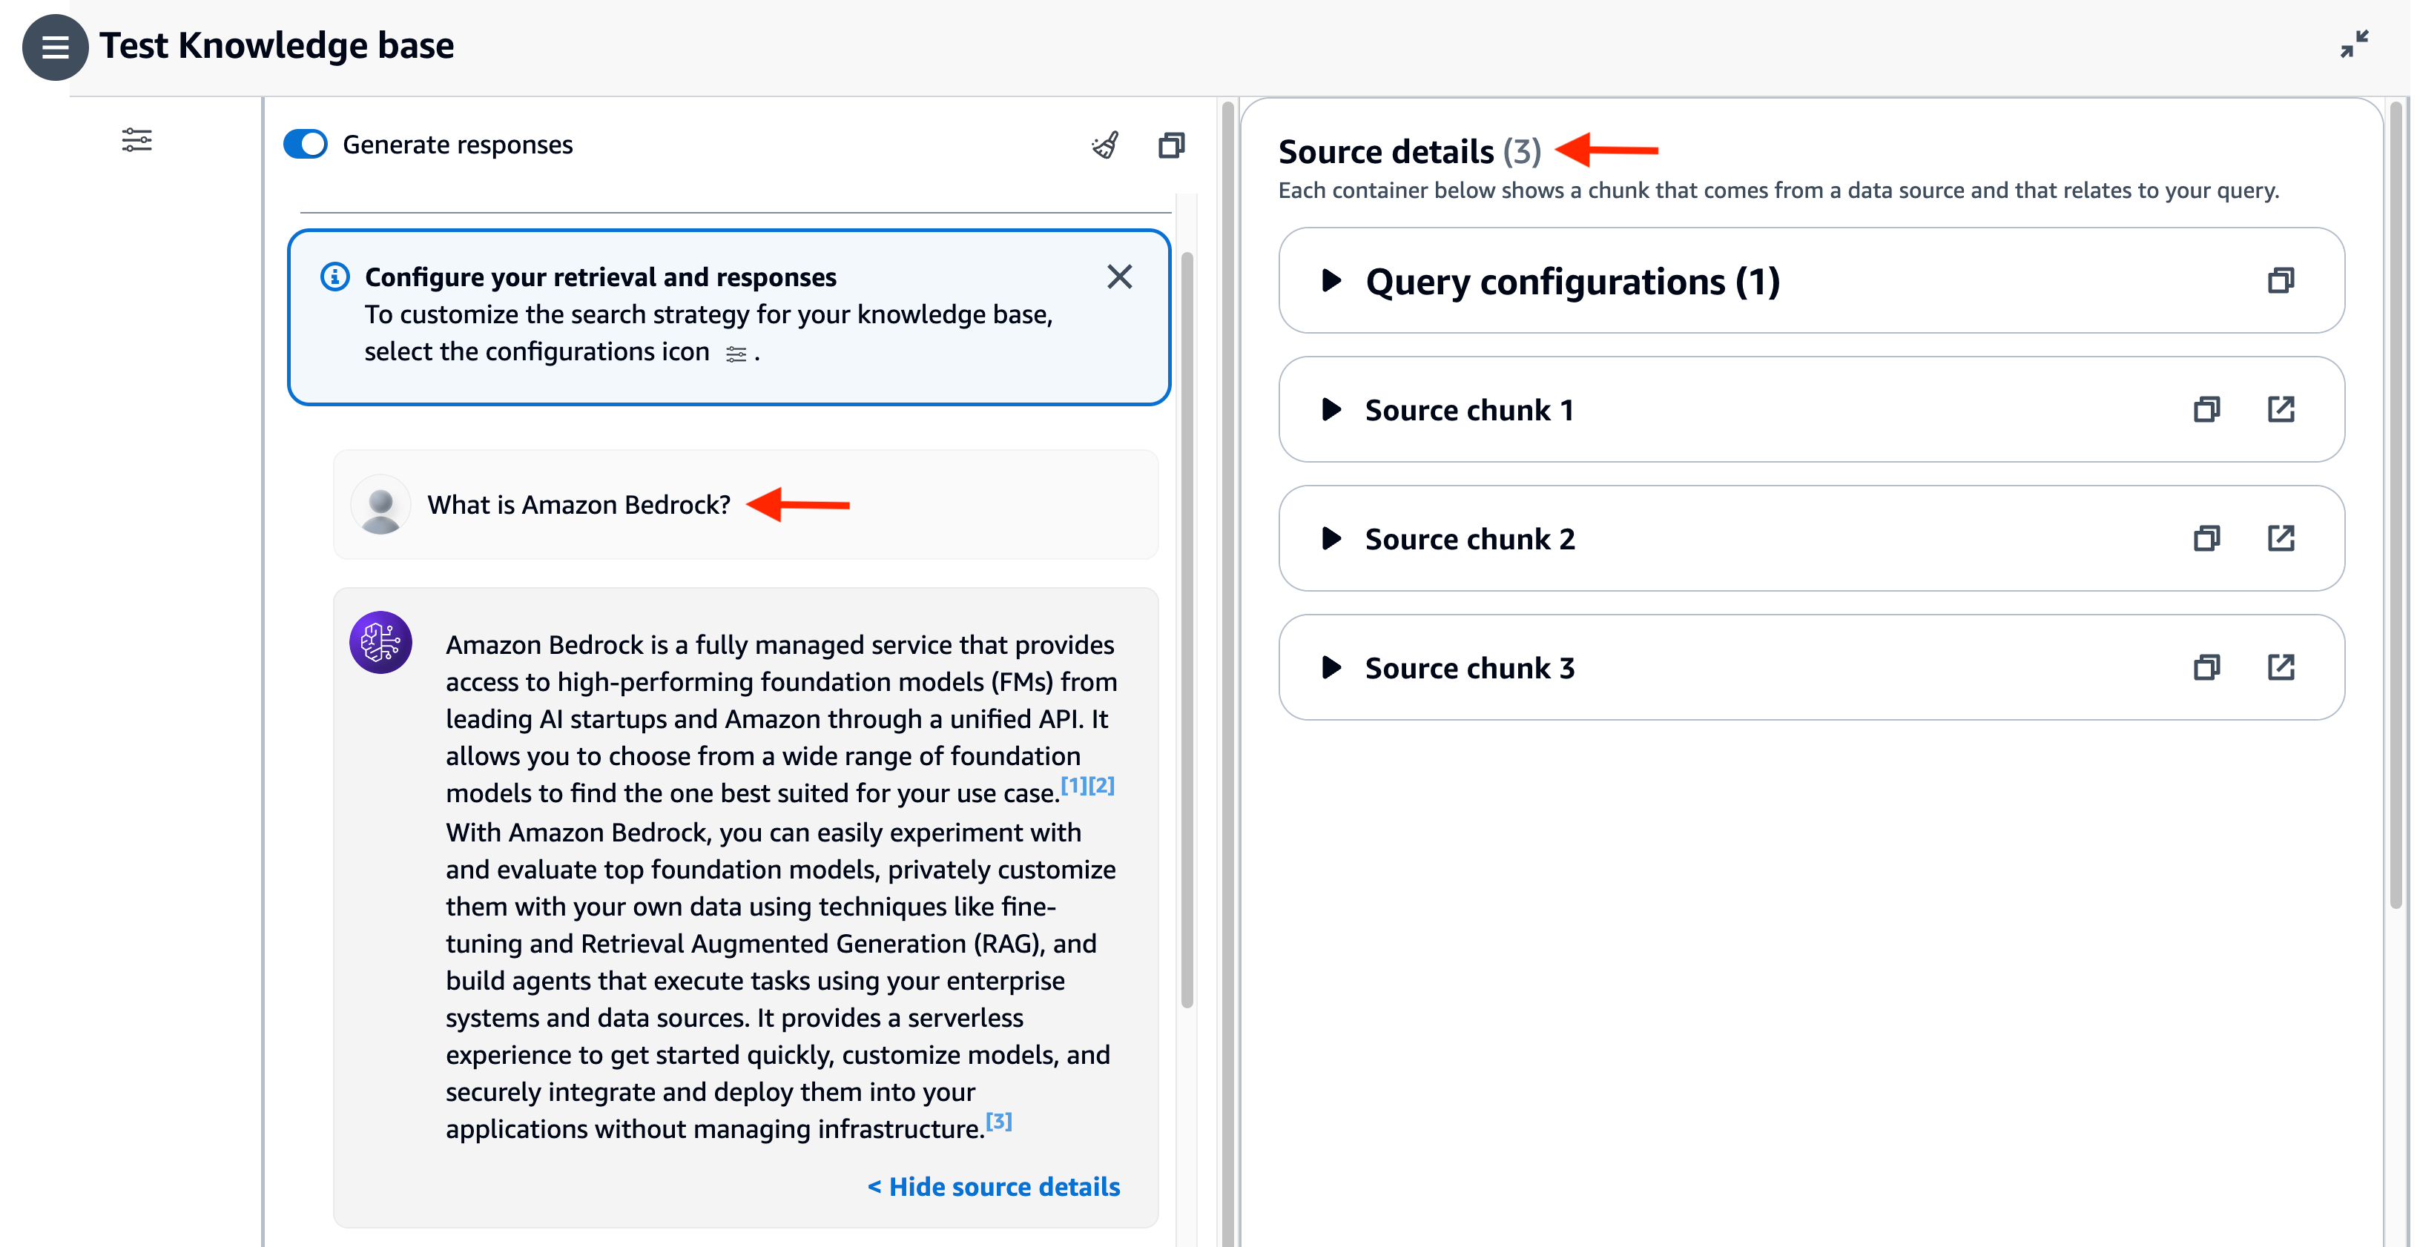
Task: Copy Source chunk 2 text
Action: pyautogui.click(x=2206, y=538)
